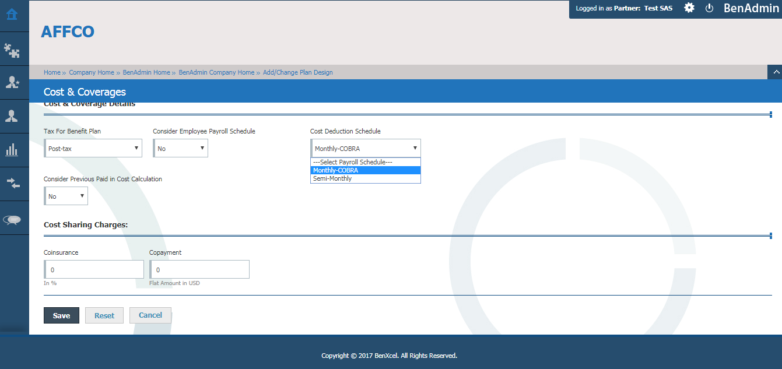Click the 'Cost & Coverages' header title
Screen dimensions: 782x369
click(x=85, y=92)
